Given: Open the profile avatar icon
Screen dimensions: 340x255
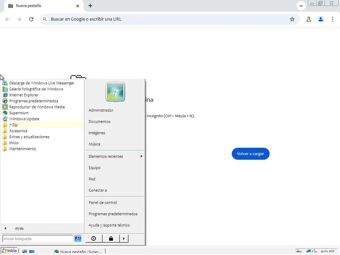Looking at the screenshot, I should click(321, 19).
